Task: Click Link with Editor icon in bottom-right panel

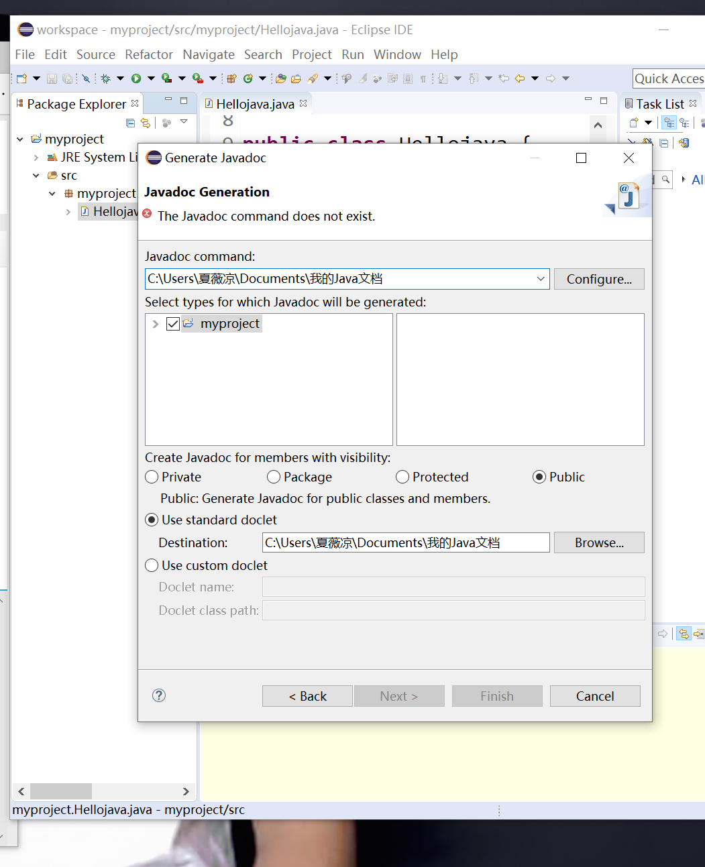Action: coord(684,634)
